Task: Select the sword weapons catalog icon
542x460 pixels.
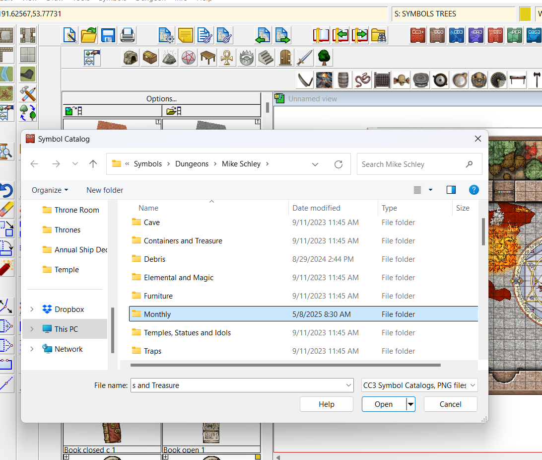Action: (304, 58)
